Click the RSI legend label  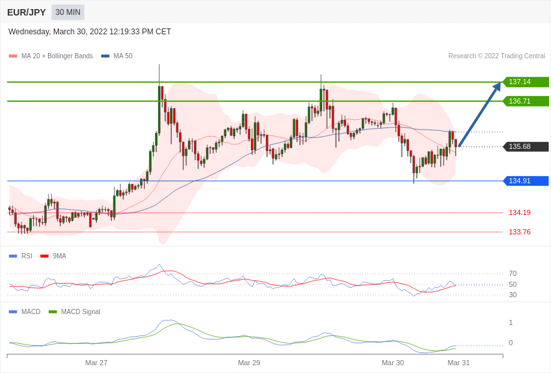tap(27, 256)
